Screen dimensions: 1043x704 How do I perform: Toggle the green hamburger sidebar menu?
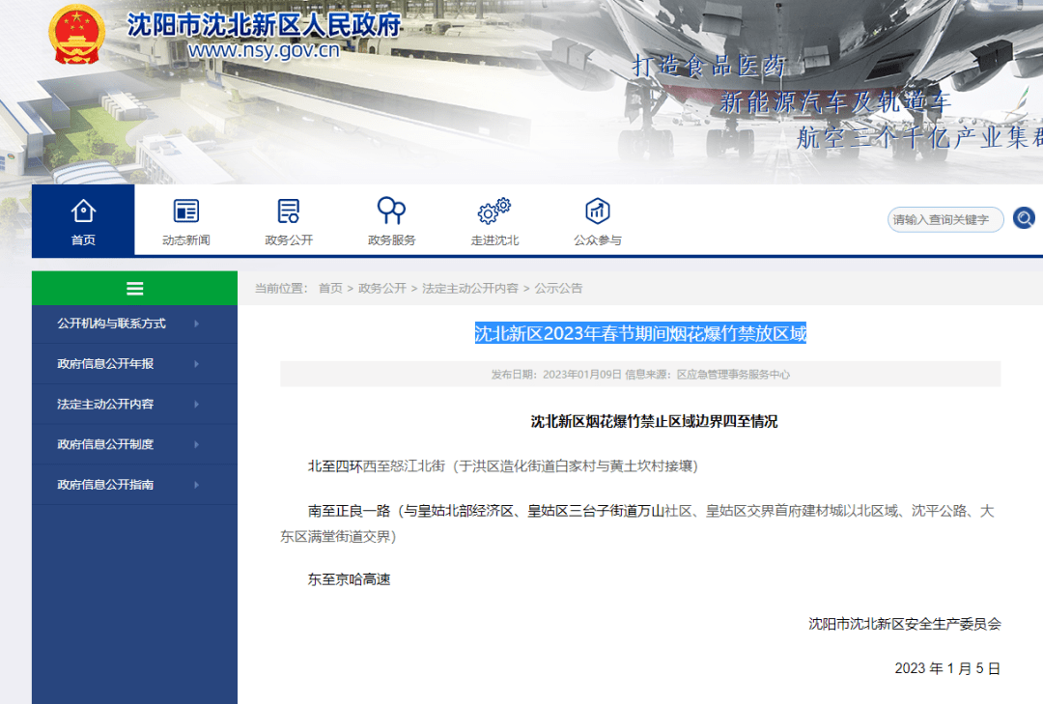(x=134, y=288)
